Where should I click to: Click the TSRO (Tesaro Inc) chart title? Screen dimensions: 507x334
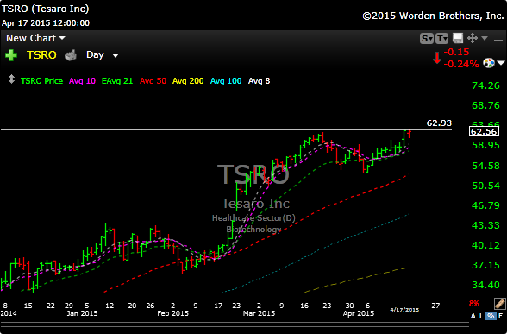45,9
